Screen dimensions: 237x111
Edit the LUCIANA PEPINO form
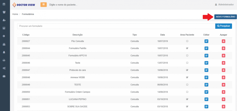coord(206,99)
